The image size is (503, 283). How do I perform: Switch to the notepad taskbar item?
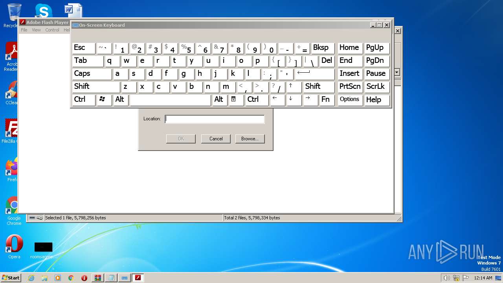click(111, 278)
